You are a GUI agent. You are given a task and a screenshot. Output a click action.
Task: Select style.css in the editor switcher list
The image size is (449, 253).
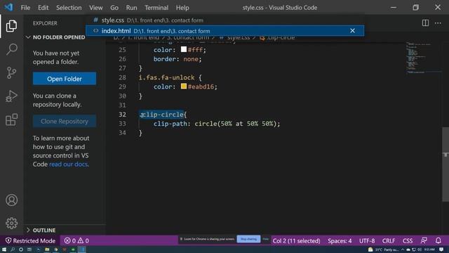tap(224, 20)
